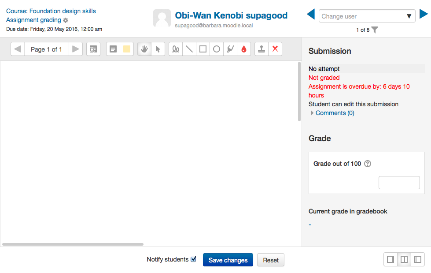Choose the Stamp tool
The image size is (431, 273).
tap(262, 49)
